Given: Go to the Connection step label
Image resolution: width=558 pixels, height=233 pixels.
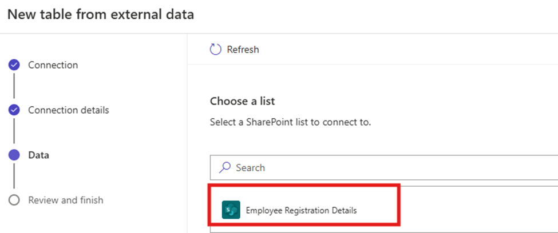Looking at the screenshot, I should click(x=53, y=65).
